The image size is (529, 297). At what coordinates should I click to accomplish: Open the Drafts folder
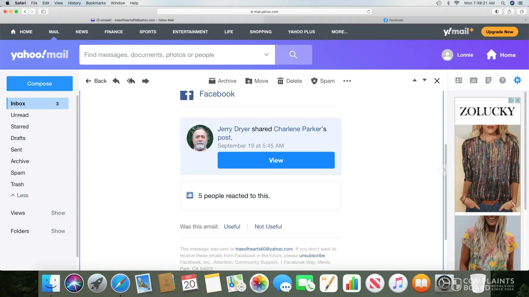[18, 138]
